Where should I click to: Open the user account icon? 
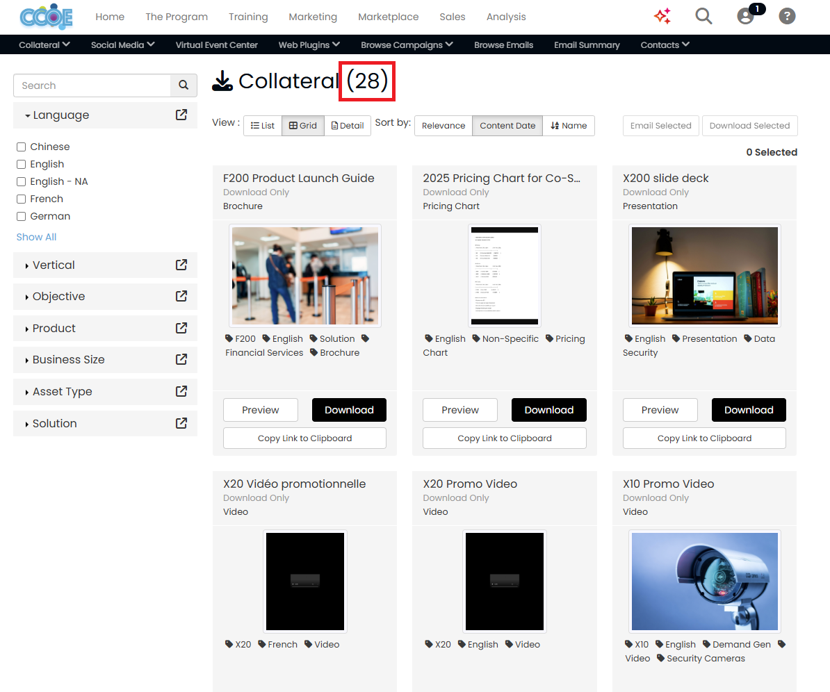tap(745, 16)
